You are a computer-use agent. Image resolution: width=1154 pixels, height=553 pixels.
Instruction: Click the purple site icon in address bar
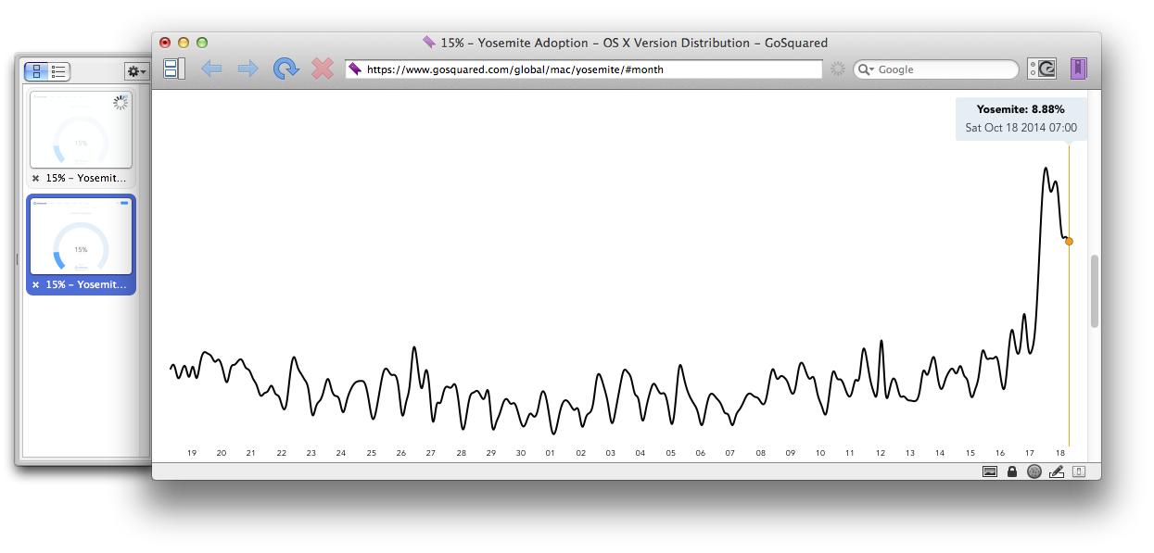click(x=354, y=69)
